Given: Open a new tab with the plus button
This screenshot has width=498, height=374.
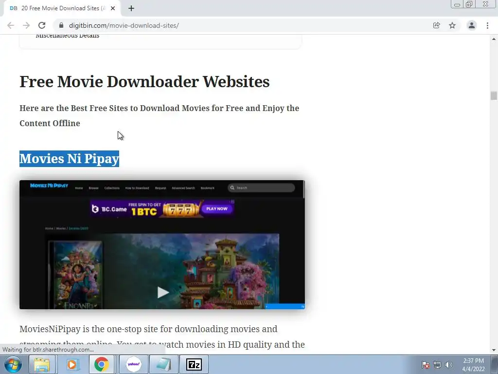Looking at the screenshot, I should [131, 8].
